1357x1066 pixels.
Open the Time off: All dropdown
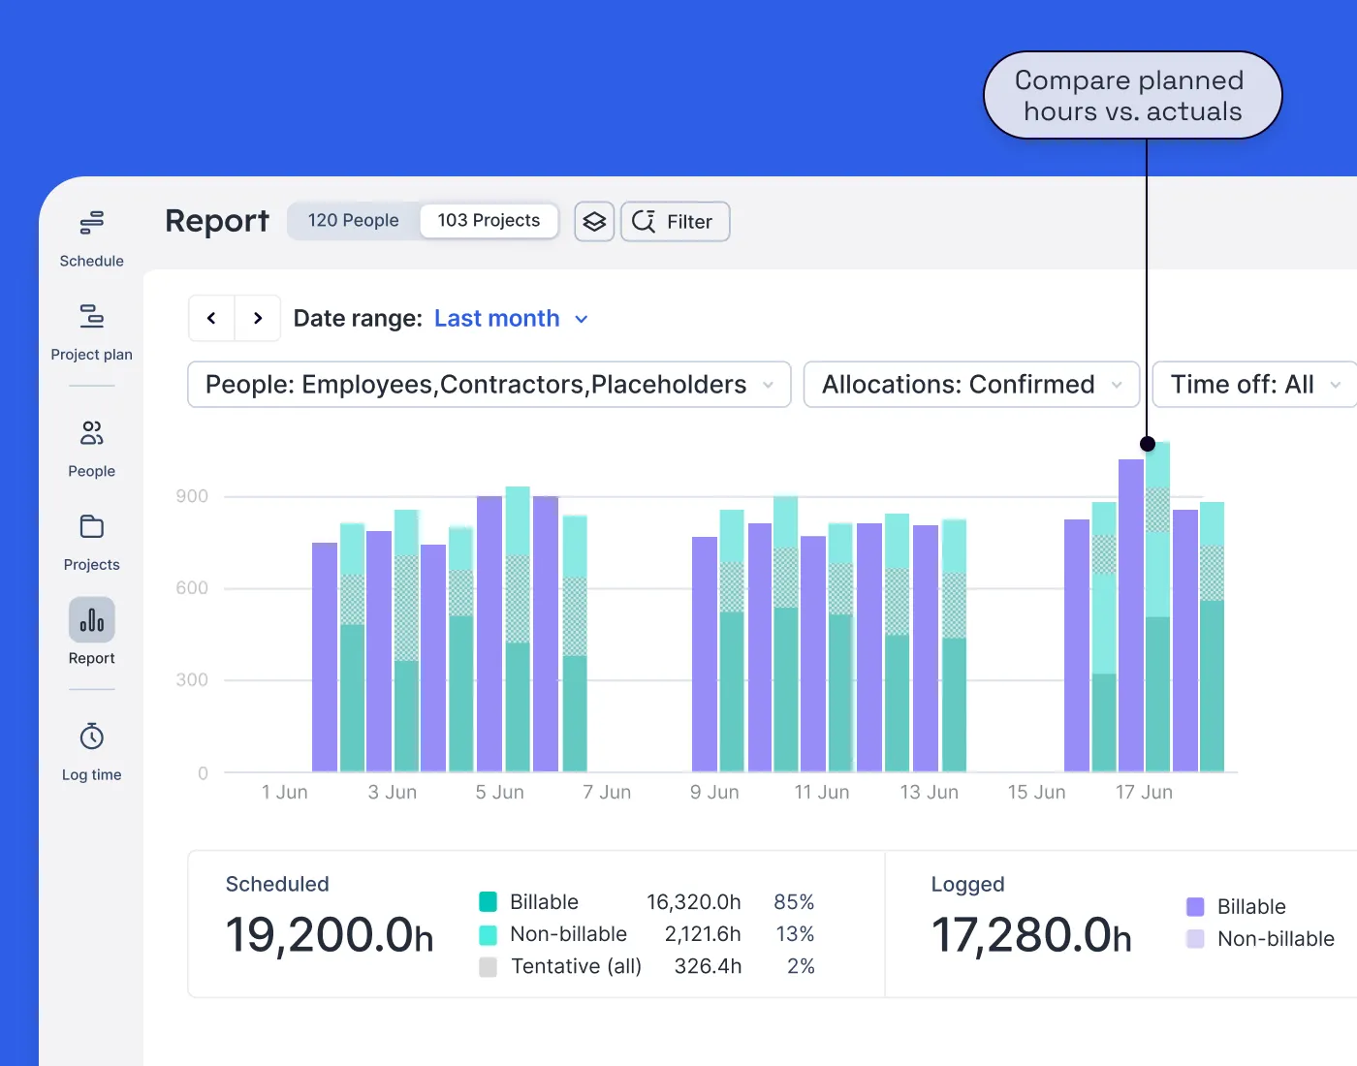click(x=1252, y=384)
